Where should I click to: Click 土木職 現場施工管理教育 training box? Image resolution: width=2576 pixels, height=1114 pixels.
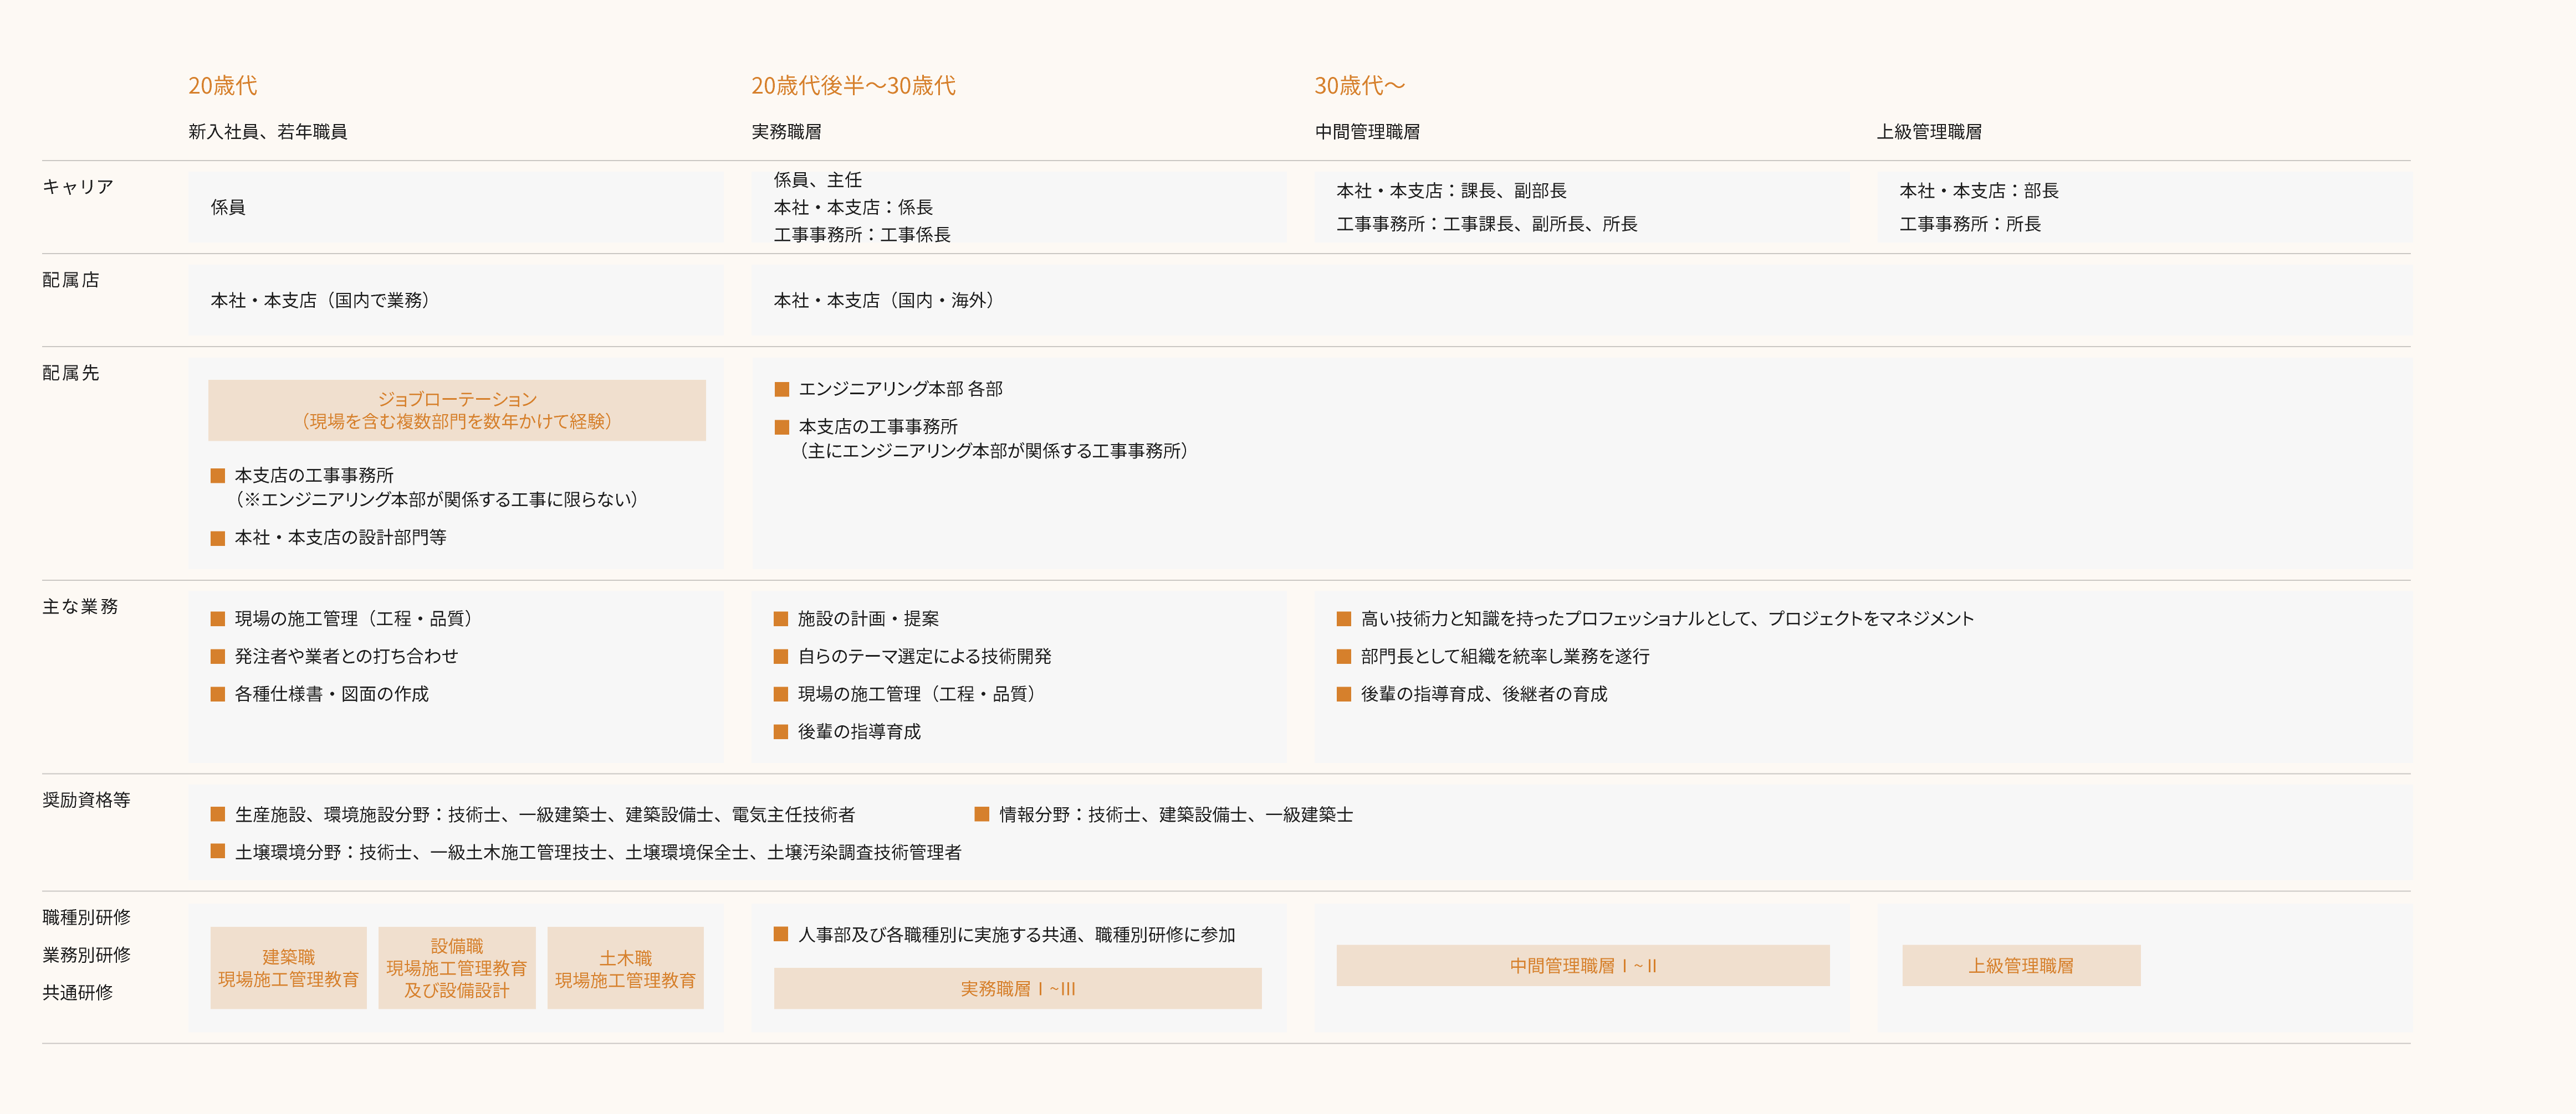coord(625,967)
